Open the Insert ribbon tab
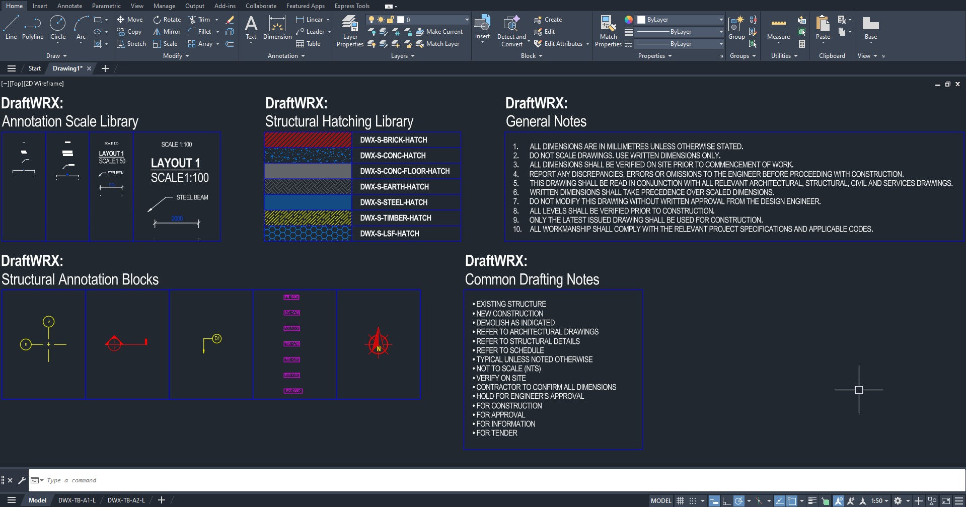The width and height of the screenshot is (966, 507). click(40, 6)
